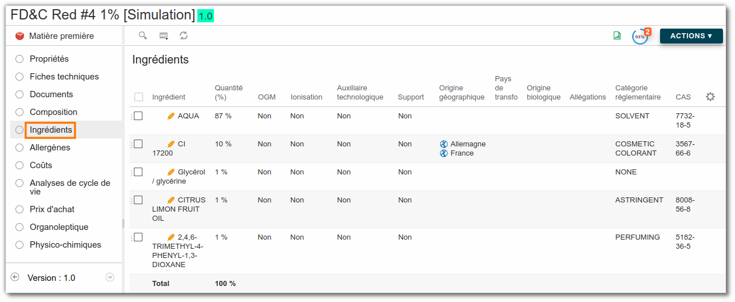Click the 93% completion score circle
The image size is (735, 302).
click(x=639, y=36)
